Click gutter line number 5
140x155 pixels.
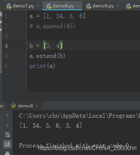click(6, 56)
